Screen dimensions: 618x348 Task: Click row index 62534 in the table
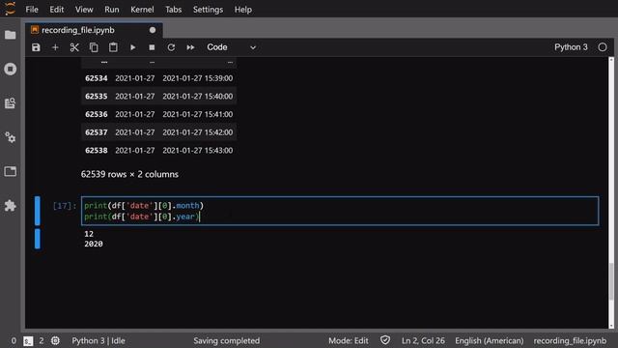point(97,78)
